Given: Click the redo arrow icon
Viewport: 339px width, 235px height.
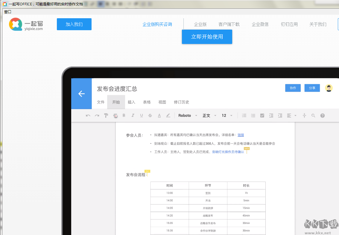Looking at the screenshot, I should point(97,115).
